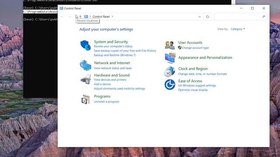Click Let Windows suggest settings
This screenshot has width=280, height=157.
(197, 85)
